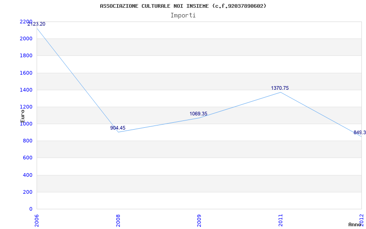The image size is (366, 229).
Task: Click the 2006 x-axis year label
Action: point(37,219)
